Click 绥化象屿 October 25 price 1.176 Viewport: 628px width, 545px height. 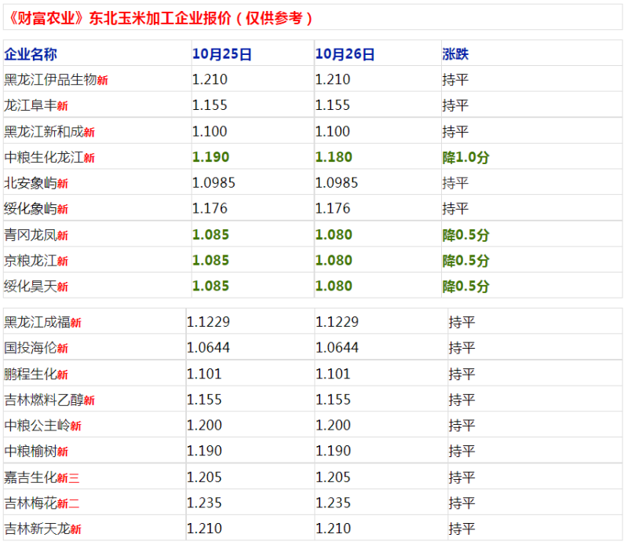[210, 208]
